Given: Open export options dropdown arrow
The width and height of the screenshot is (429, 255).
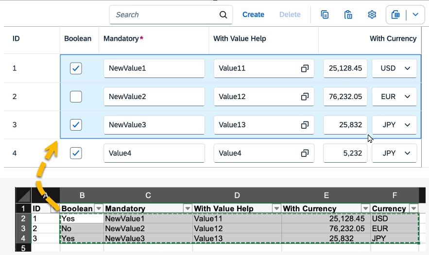Looking at the screenshot, I should pos(415,15).
